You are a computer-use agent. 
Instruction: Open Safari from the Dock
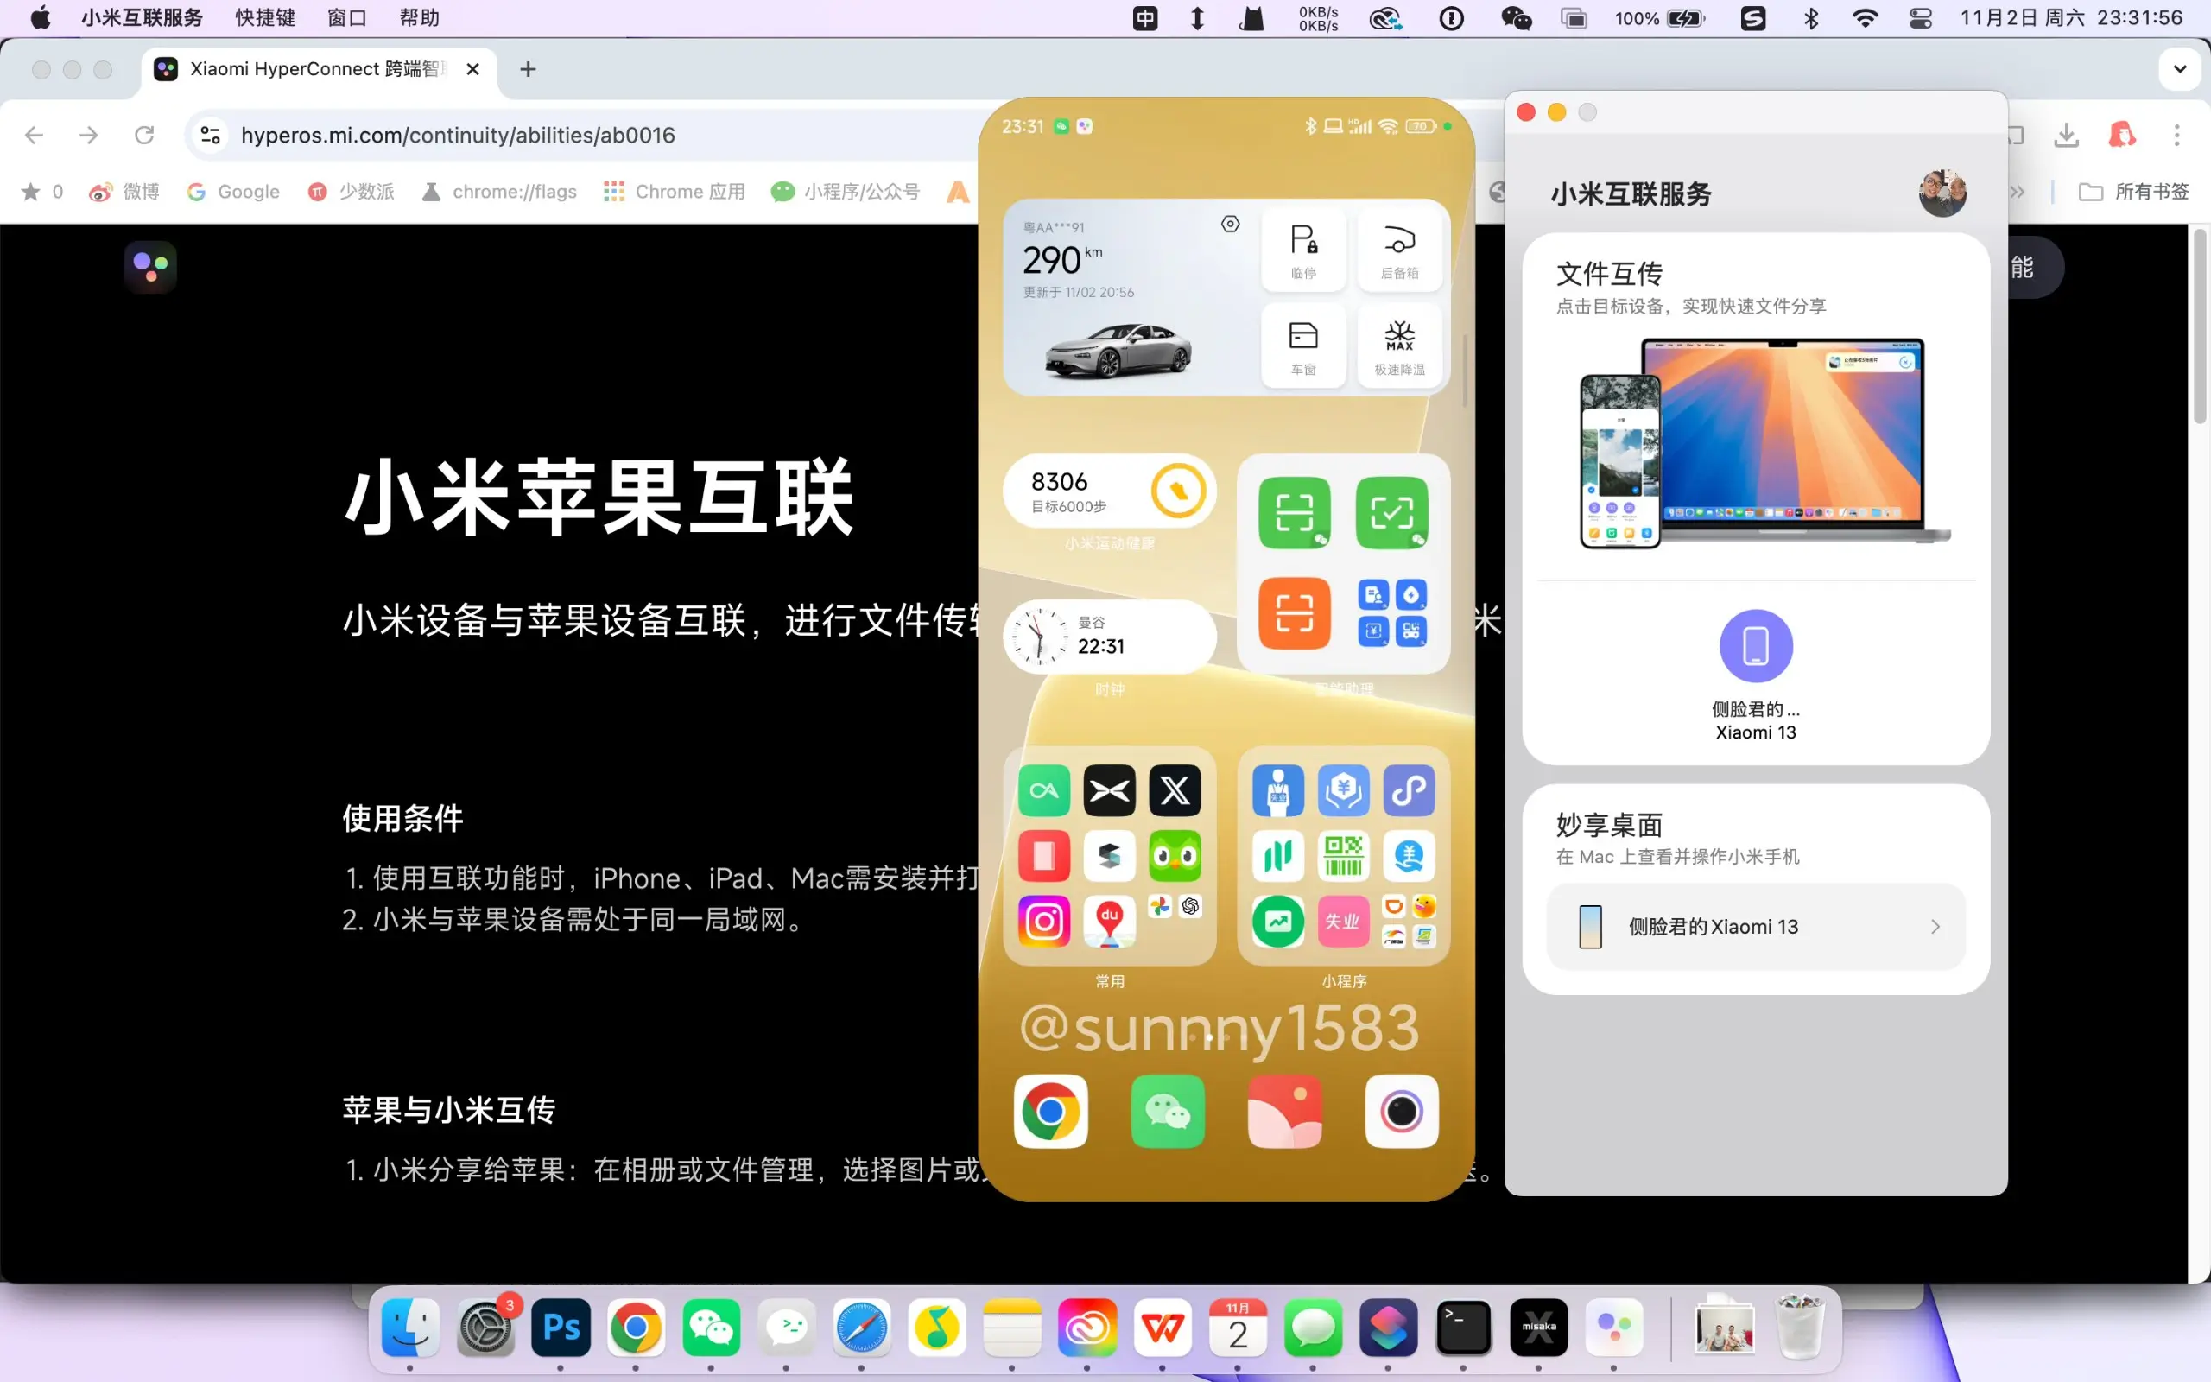pyautogui.click(x=862, y=1328)
